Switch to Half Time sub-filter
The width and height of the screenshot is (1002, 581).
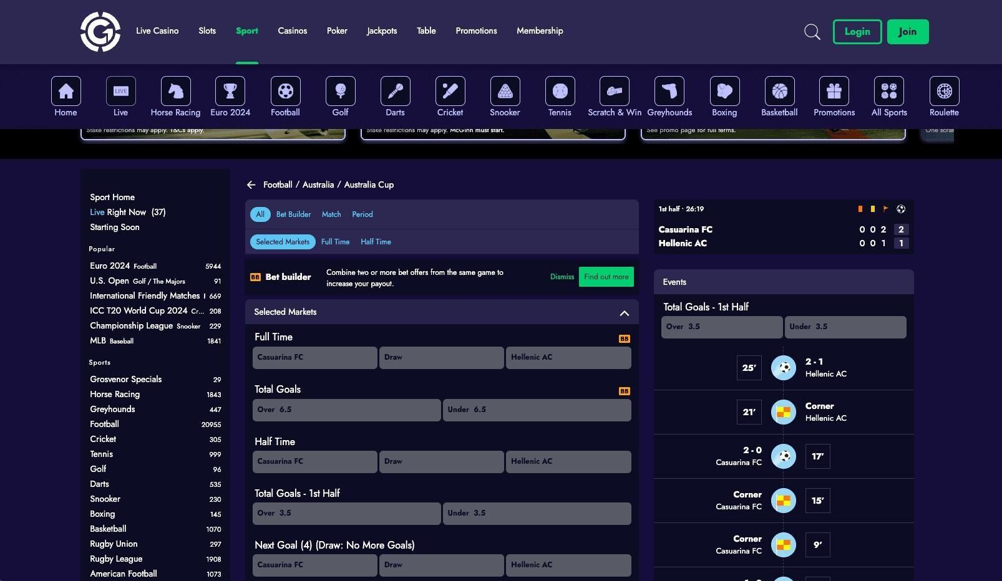coord(376,242)
